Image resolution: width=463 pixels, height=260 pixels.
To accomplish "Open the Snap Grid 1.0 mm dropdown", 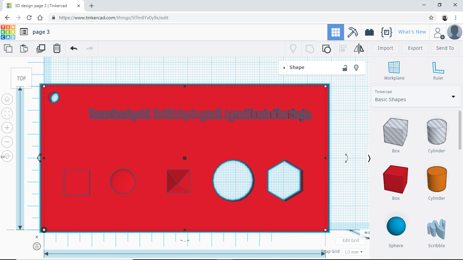I will 354,252.
